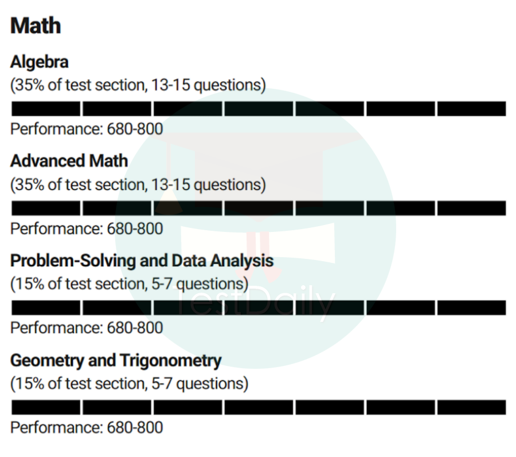The image size is (516, 457).
Task: Click first segment of Problem-Solving performance bar
Action: 46,308
